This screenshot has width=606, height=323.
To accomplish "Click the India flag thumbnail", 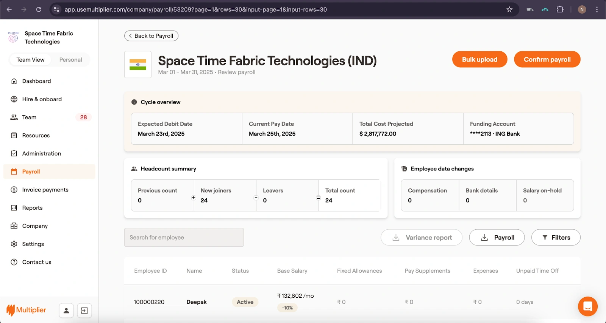I will (138, 65).
